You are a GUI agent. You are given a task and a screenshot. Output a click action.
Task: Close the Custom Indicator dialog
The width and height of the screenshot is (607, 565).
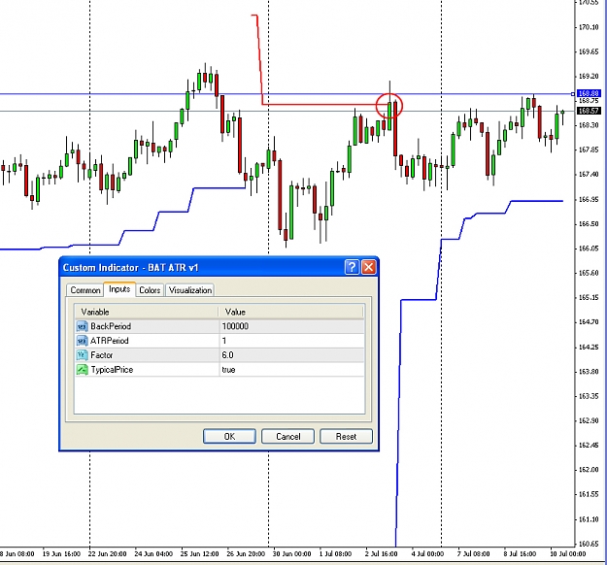click(369, 267)
